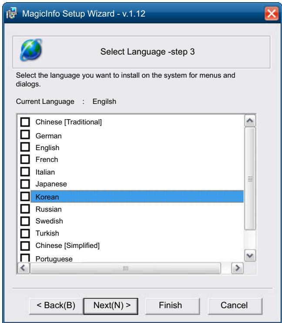Select the Russian row label
The image size is (282, 323).
coord(49,209)
